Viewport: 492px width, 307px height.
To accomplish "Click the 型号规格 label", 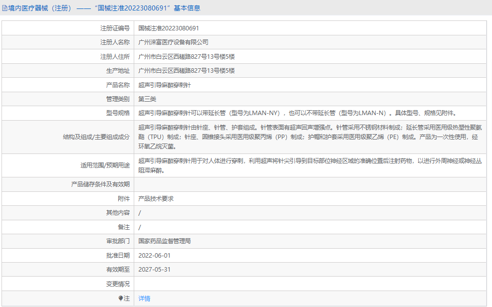I will point(118,113).
